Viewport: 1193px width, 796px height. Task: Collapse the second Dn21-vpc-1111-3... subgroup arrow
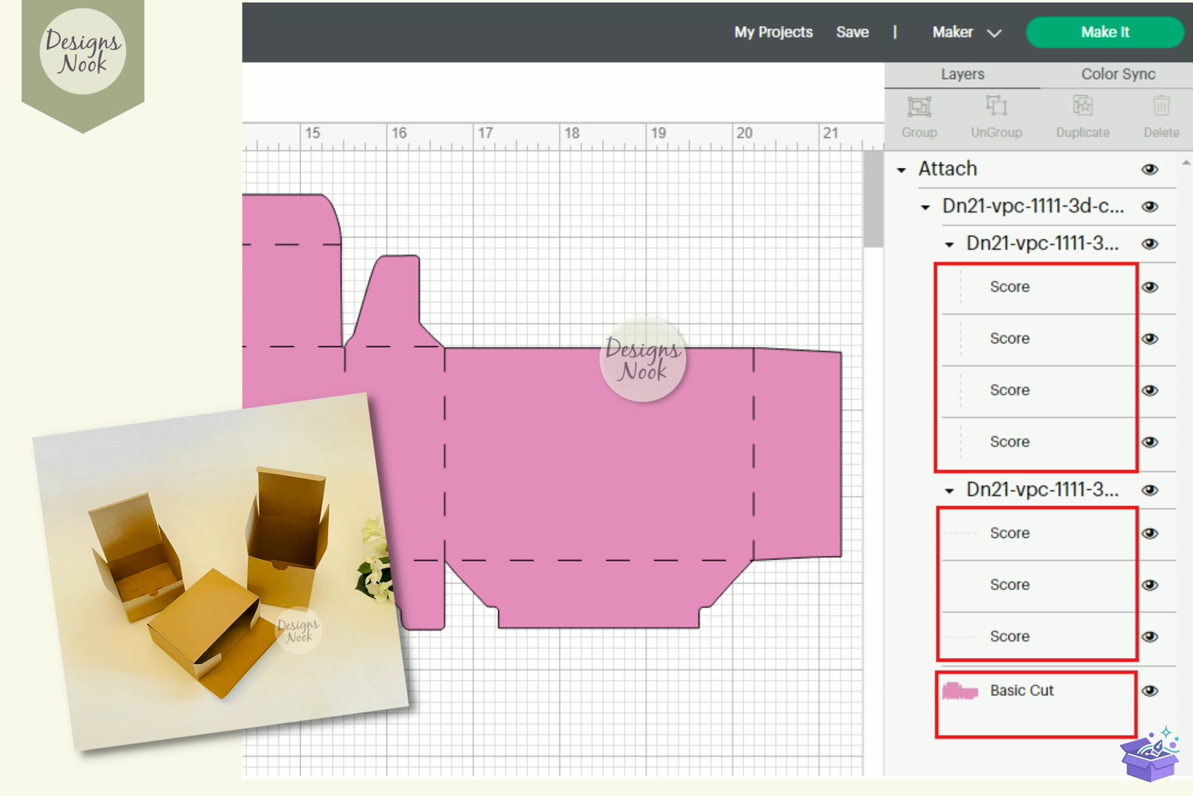click(x=949, y=491)
